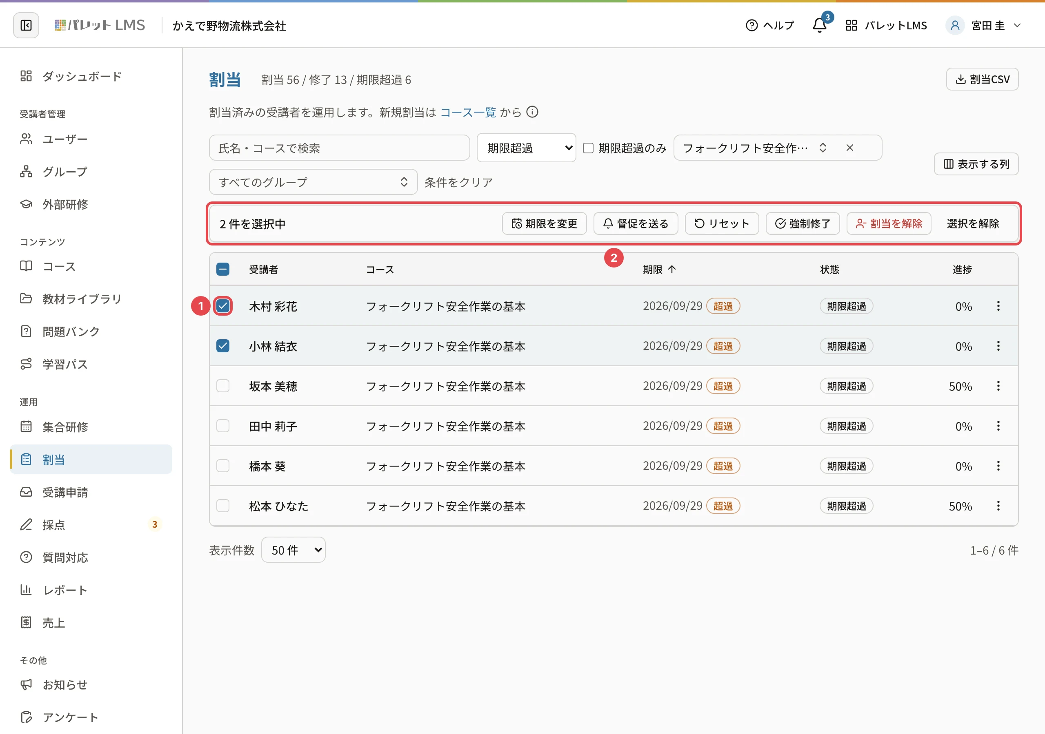Open the パレットLMS app switcher
This screenshot has height=734, width=1045.
(886, 25)
